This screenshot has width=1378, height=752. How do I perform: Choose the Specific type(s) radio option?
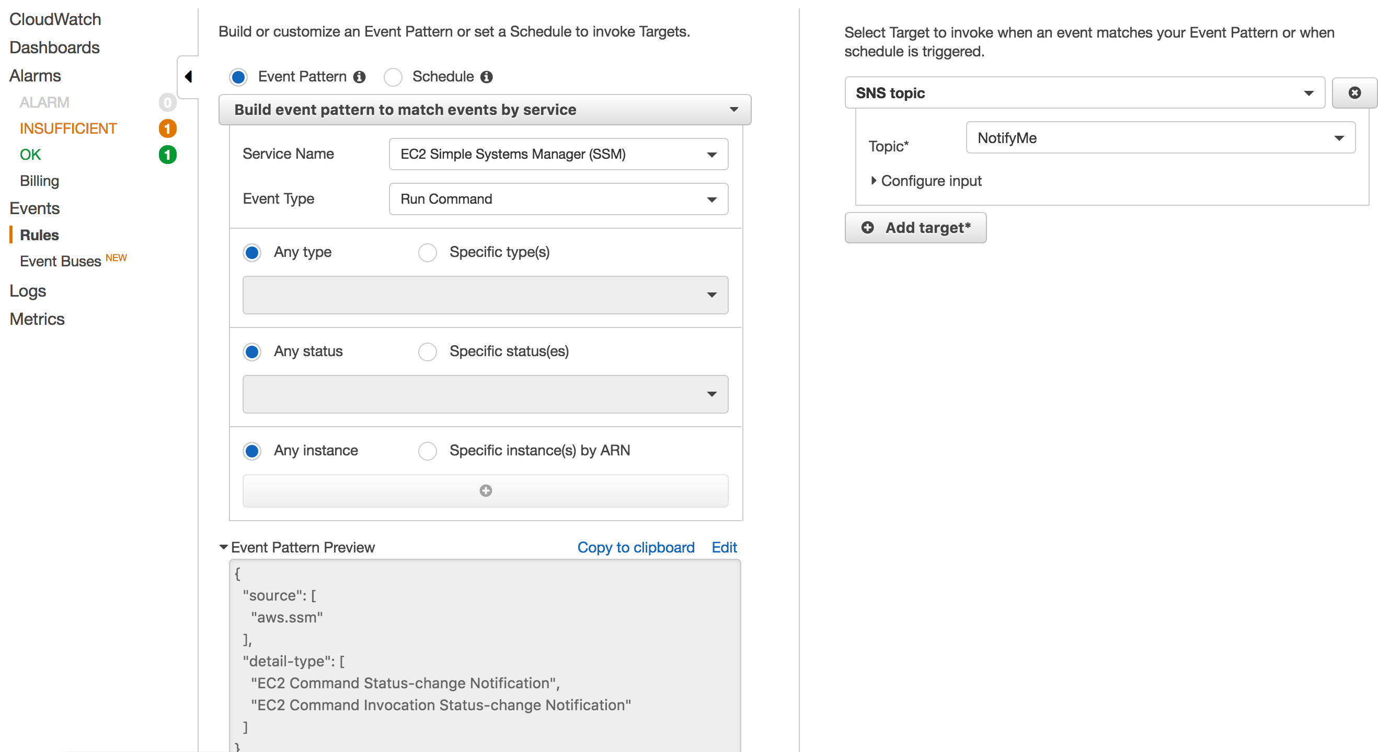coord(428,252)
